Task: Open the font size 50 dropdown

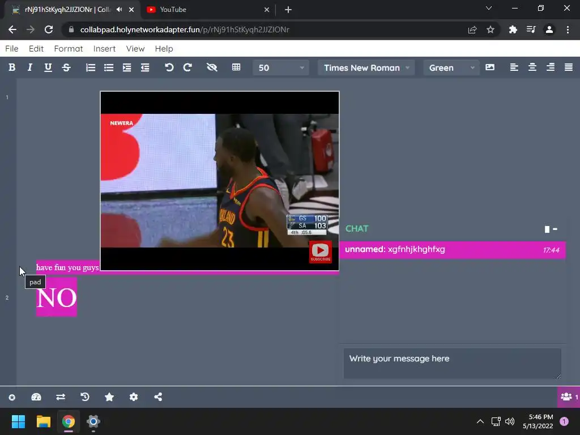Action: 281,68
